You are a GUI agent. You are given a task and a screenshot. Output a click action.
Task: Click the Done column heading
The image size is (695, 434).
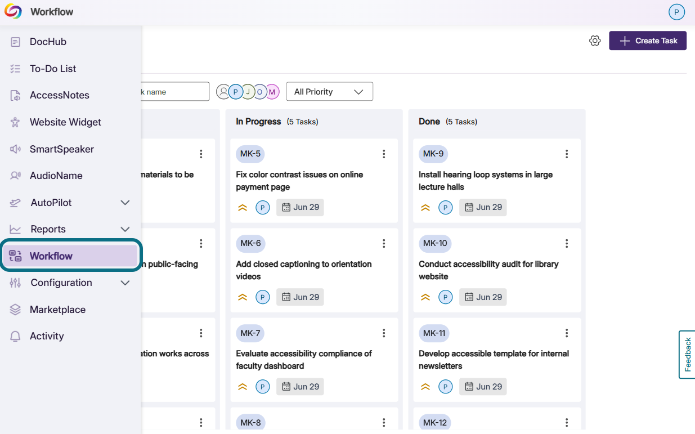point(429,122)
